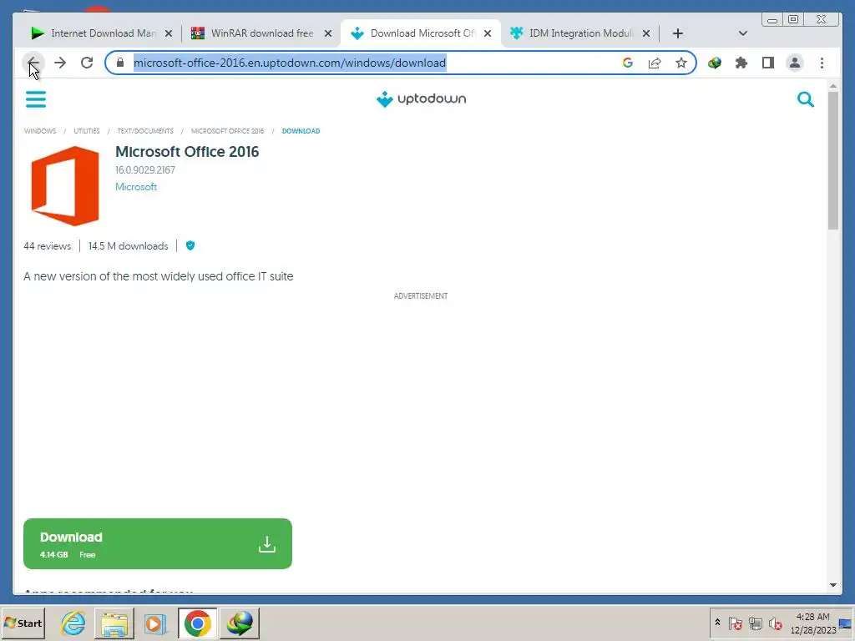Click the page vertical scrollbar thumb

tap(832, 160)
